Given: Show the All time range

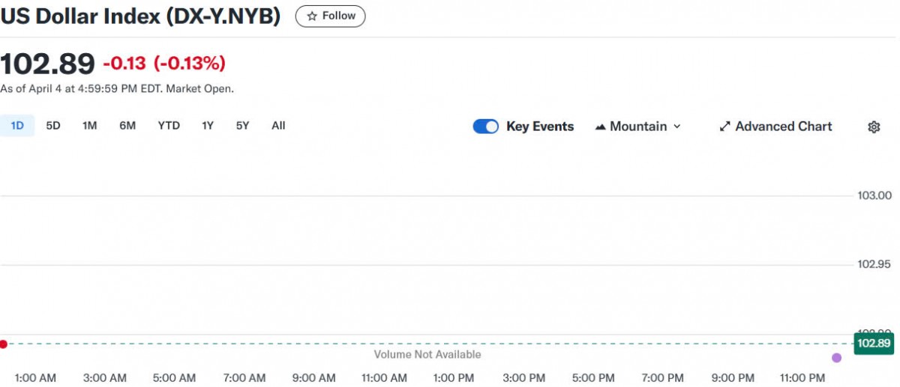Looking at the screenshot, I should tap(278, 126).
